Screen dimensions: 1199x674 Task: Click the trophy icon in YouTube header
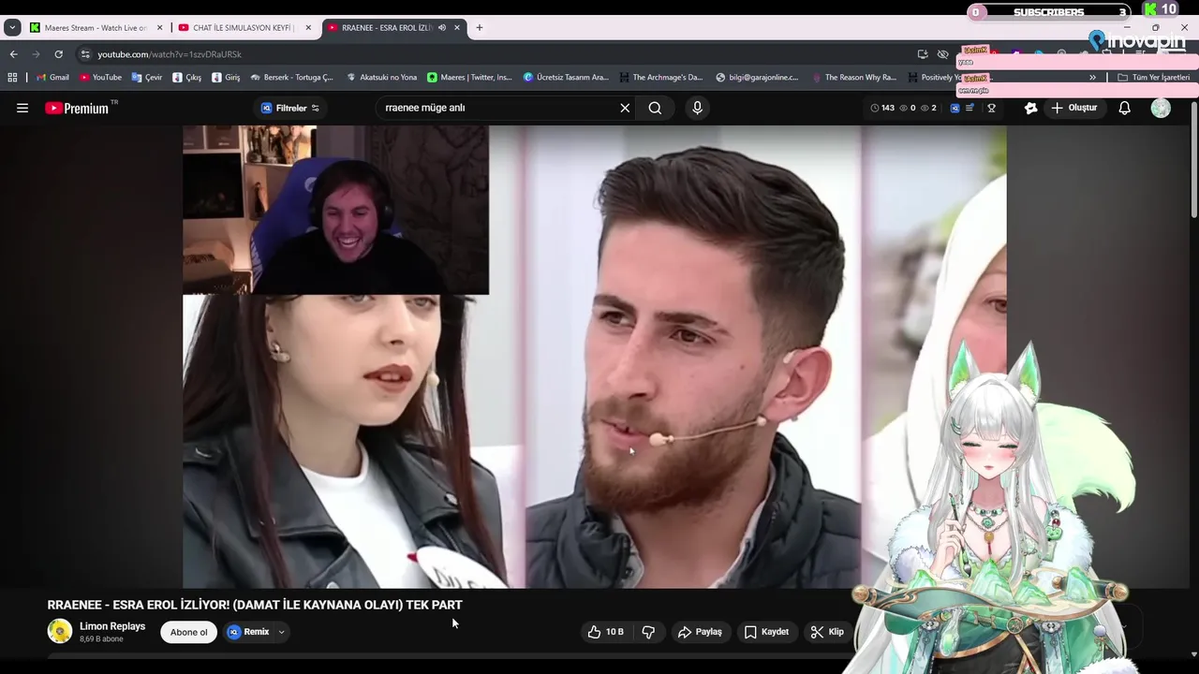[991, 108]
